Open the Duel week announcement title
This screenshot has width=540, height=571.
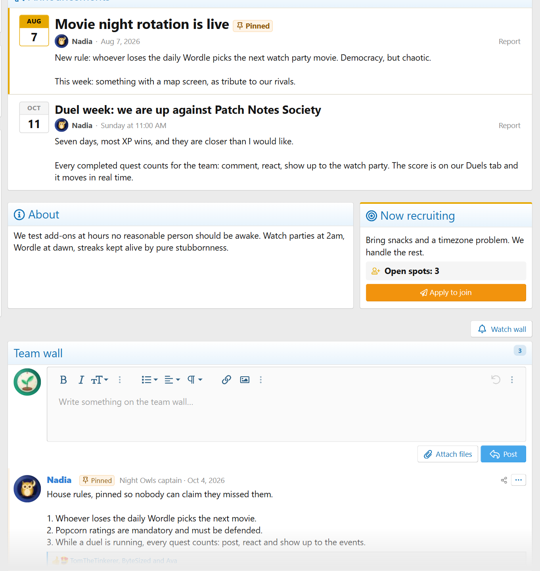[x=188, y=110]
